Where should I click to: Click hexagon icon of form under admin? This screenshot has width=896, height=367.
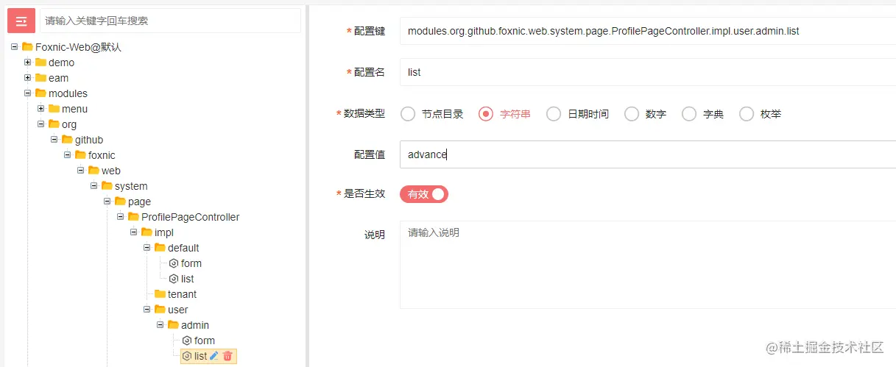click(x=187, y=341)
